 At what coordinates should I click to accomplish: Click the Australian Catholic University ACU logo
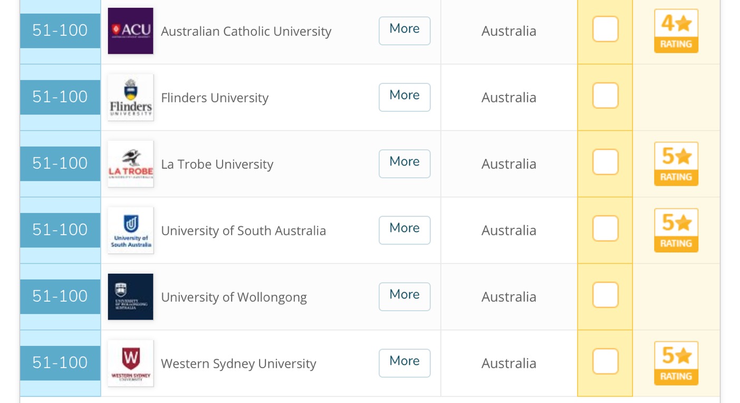pyautogui.click(x=130, y=31)
